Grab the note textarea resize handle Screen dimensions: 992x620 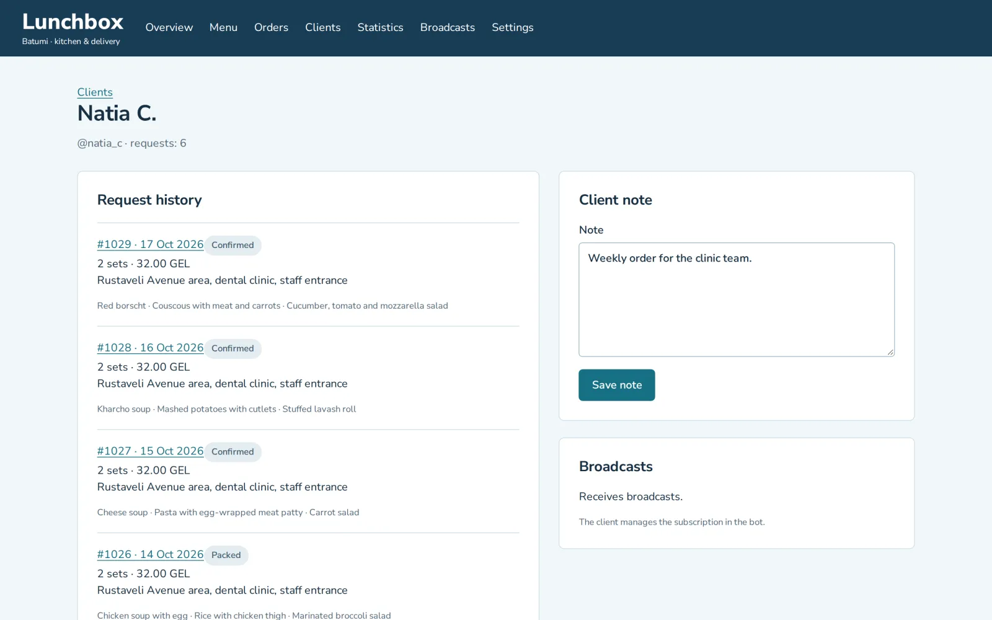click(890, 352)
